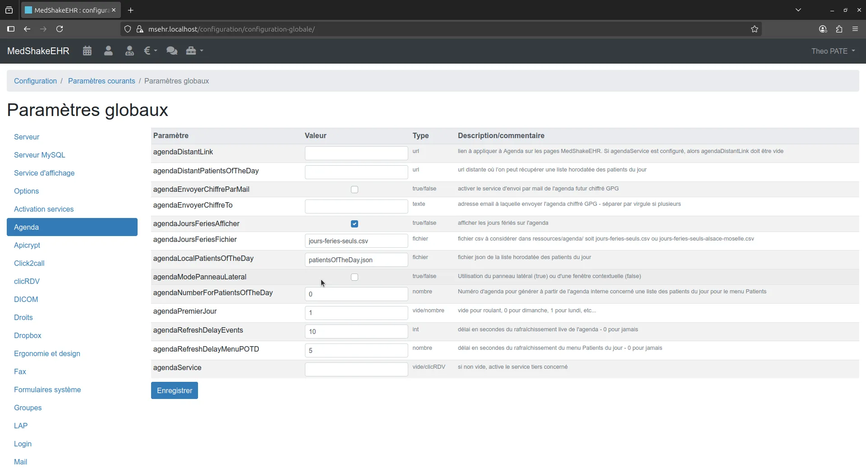This screenshot has height=473, width=866.
Task: Open the chat messages bubble icon
Action: [x=172, y=51]
